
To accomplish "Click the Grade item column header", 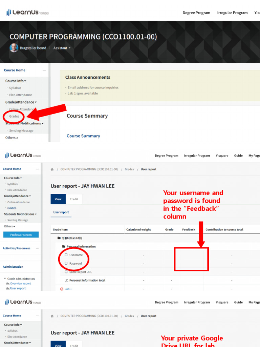I will click(60, 229).
